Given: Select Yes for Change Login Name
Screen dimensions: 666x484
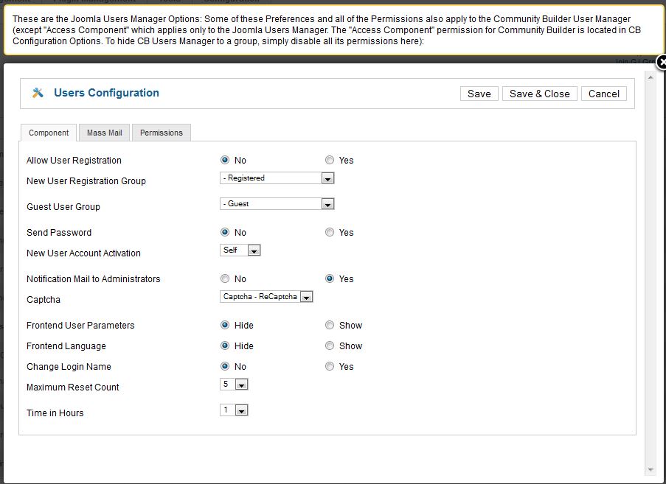Looking at the screenshot, I should click(x=330, y=366).
